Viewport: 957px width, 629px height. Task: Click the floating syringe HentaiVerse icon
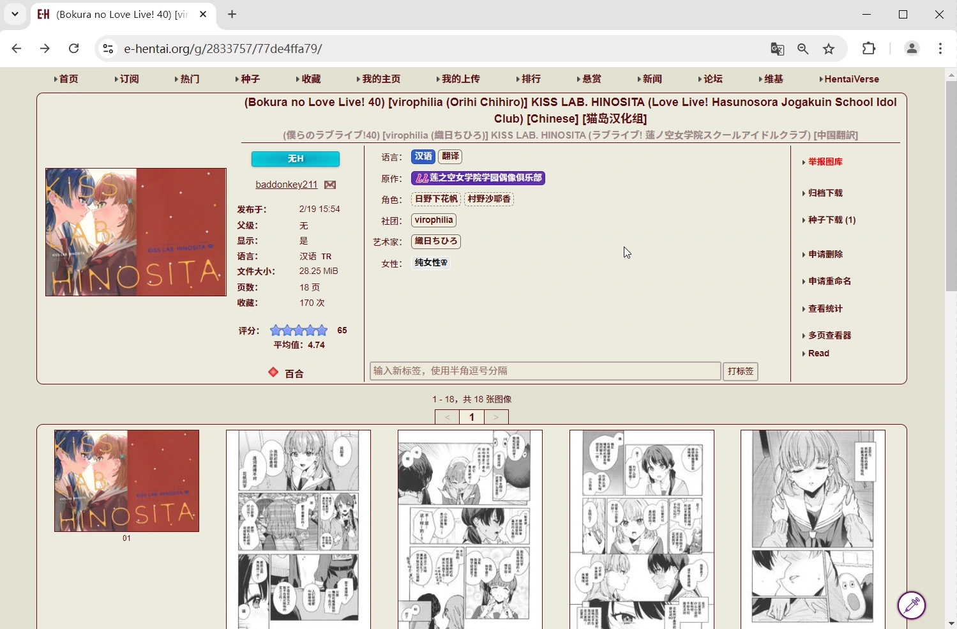[x=911, y=605]
